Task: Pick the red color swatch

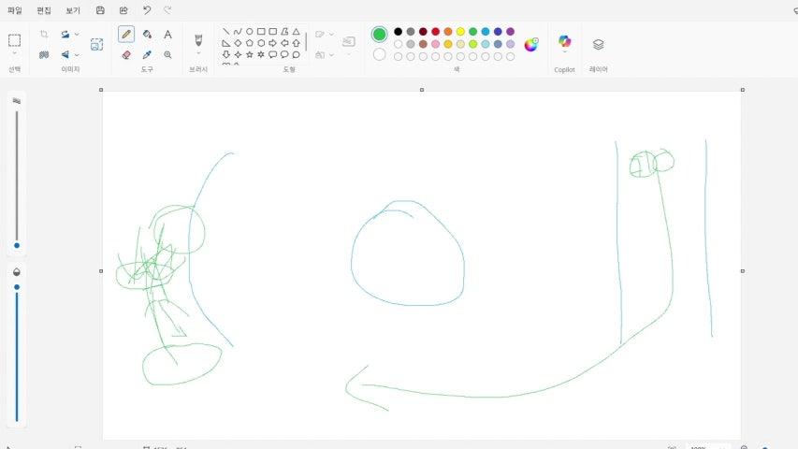Action: coord(435,31)
